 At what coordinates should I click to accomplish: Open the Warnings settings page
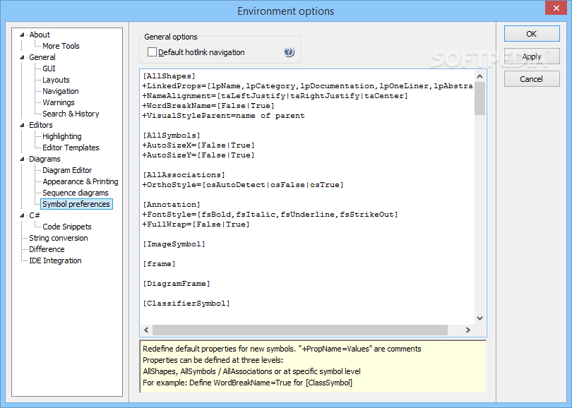59,102
